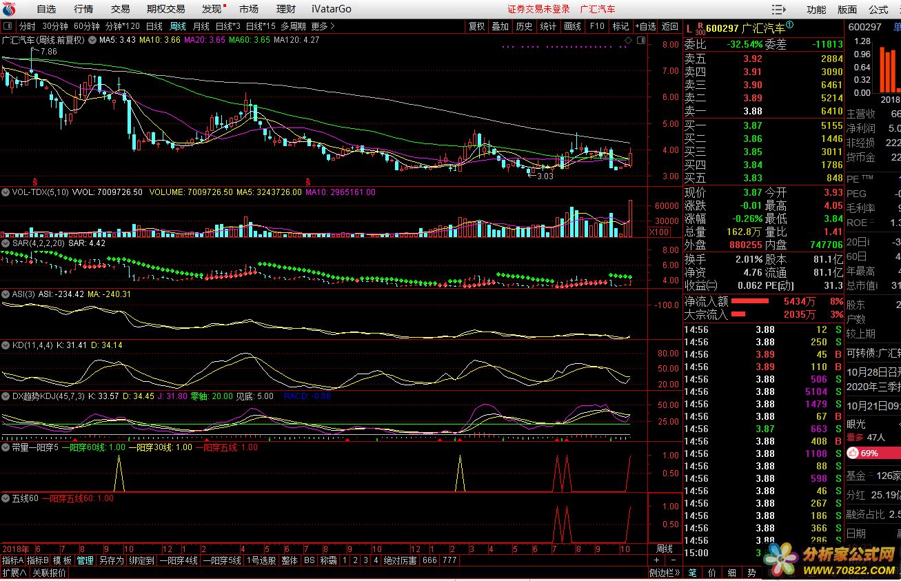The image size is (901, 581).
Task: Click the small square panel icon beside the diamond
Action: point(640,41)
